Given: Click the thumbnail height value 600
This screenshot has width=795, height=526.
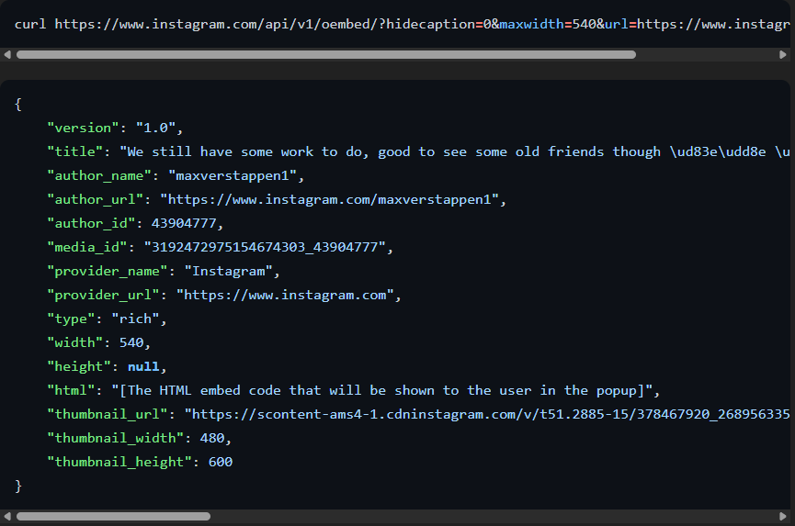Looking at the screenshot, I should (x=220, y=462).
